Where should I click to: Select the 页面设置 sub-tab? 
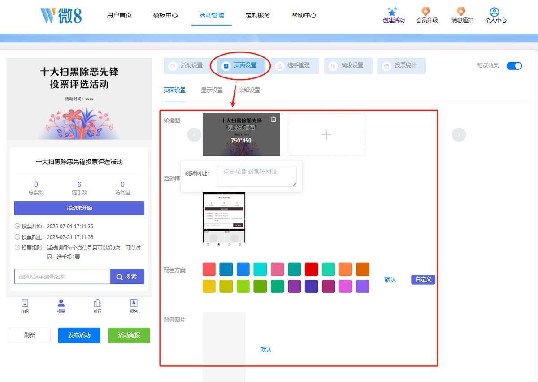coord(174,90)
